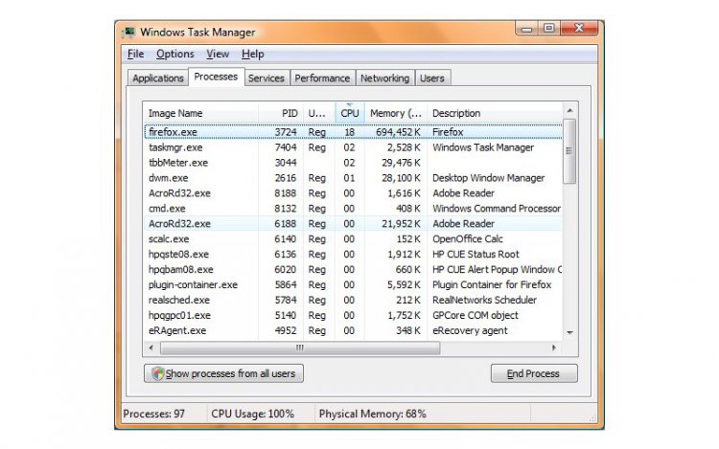Open the View menu
719x449 pixels.
click(218, 55)
